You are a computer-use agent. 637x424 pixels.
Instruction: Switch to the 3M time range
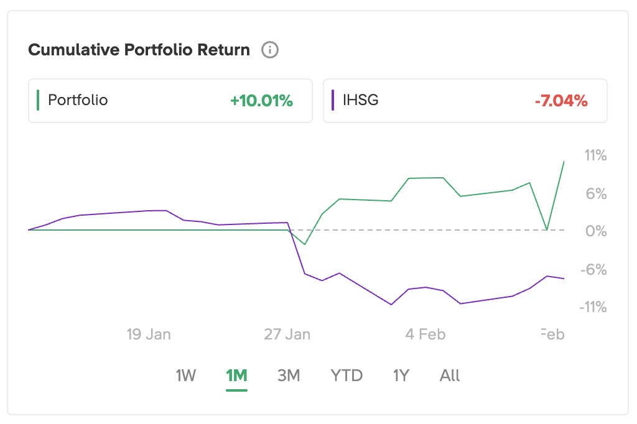click(289, 376)
